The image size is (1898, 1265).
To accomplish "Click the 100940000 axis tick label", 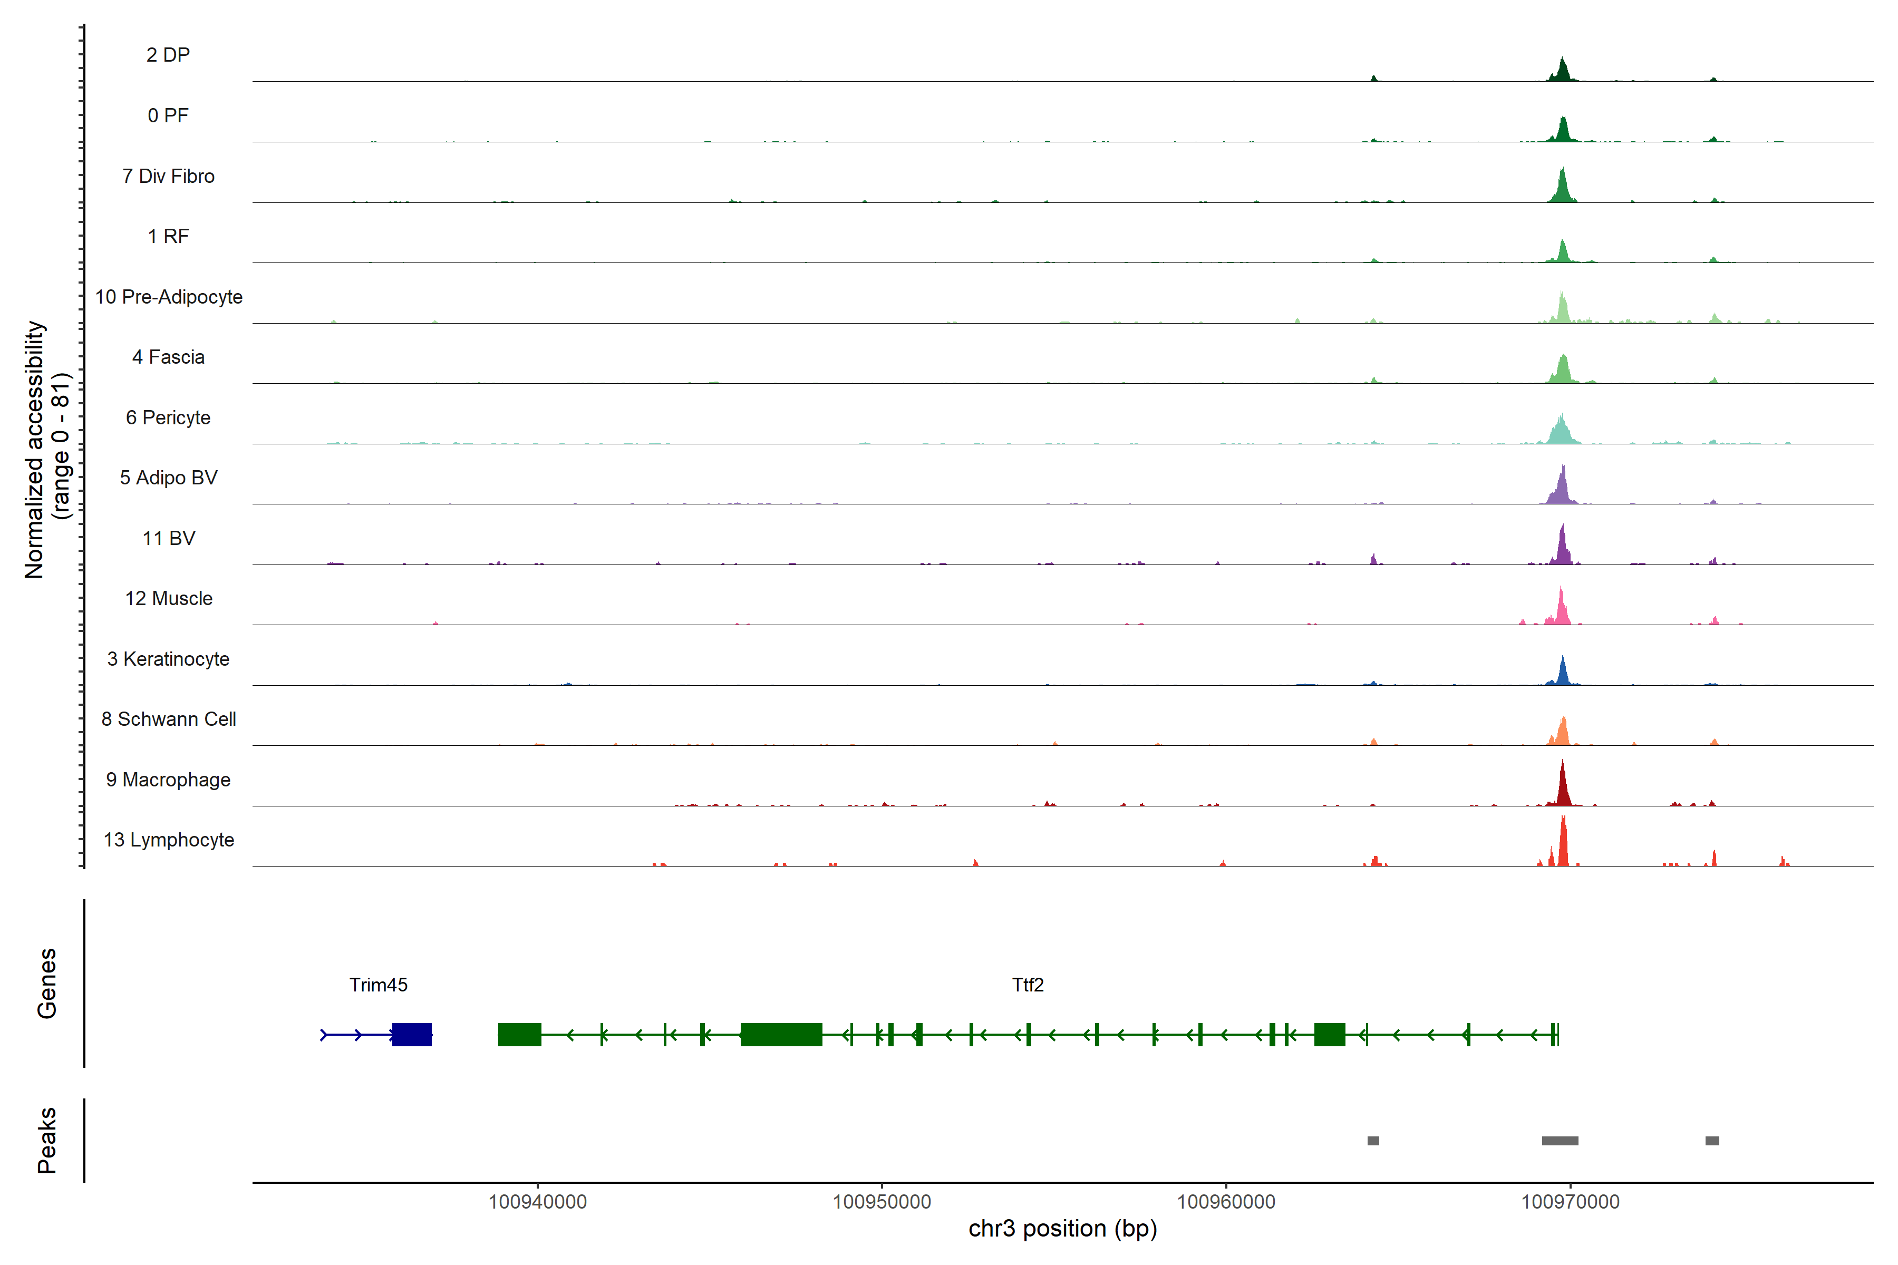I will 537,1201.
